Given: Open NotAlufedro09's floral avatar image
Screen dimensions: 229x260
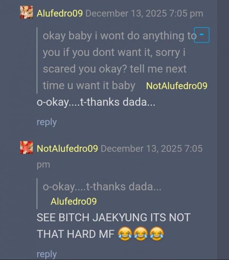Looking at the screenshot, I should click(x=26, y=147).
